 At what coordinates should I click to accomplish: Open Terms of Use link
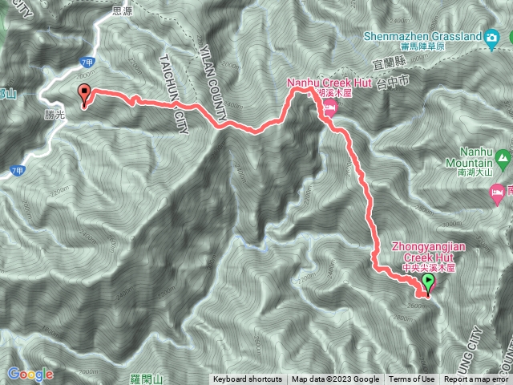tap(411, 379)
